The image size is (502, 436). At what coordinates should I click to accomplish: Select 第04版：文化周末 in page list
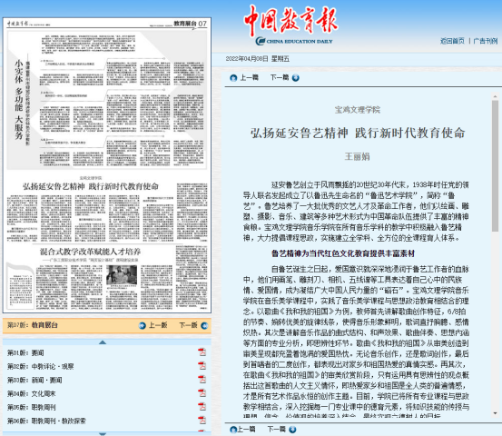pos(32,393)
